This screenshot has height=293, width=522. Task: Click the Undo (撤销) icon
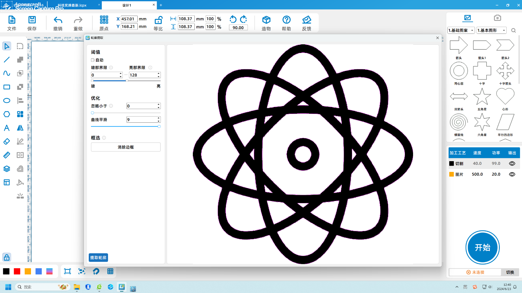[58, 20]
